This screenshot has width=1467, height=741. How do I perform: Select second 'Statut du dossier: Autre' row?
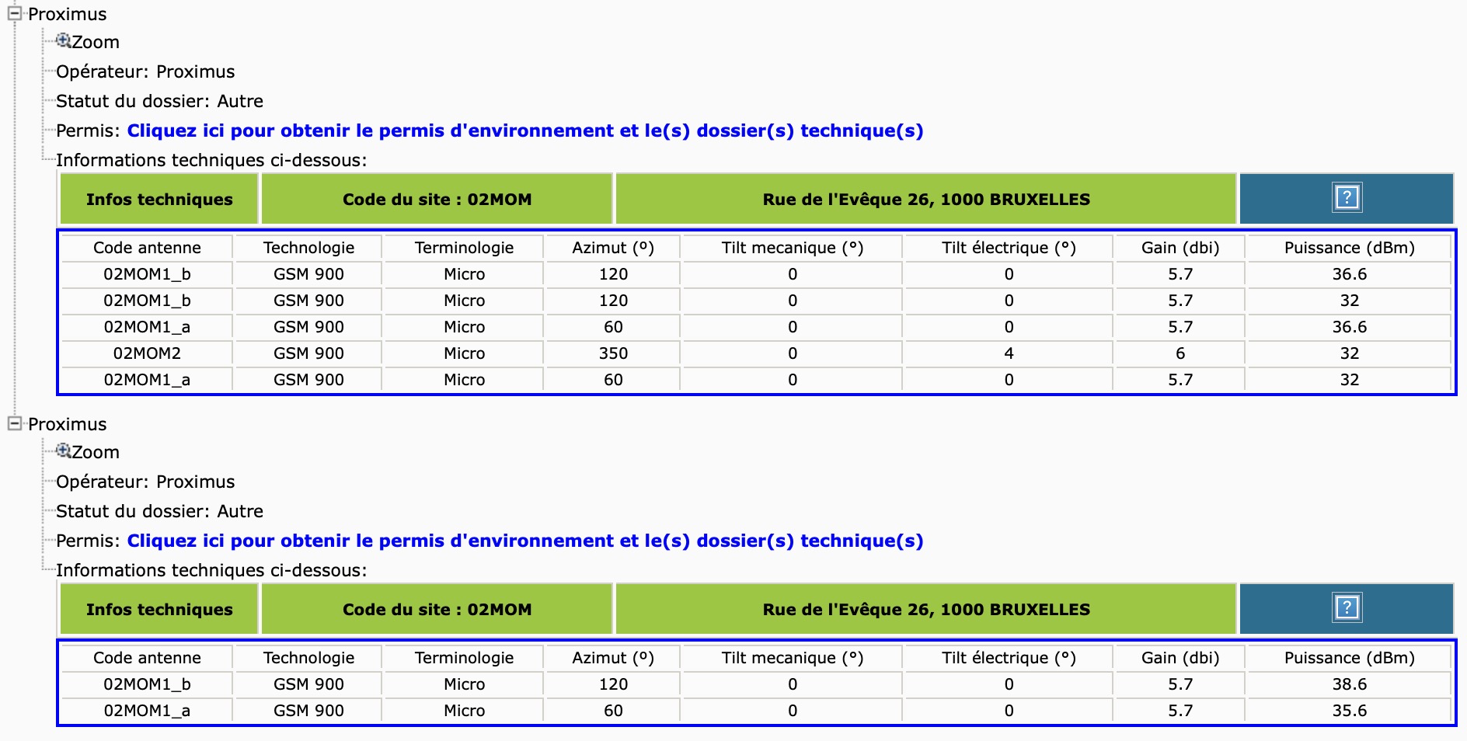pyautogui.click(x=159, y=511)
